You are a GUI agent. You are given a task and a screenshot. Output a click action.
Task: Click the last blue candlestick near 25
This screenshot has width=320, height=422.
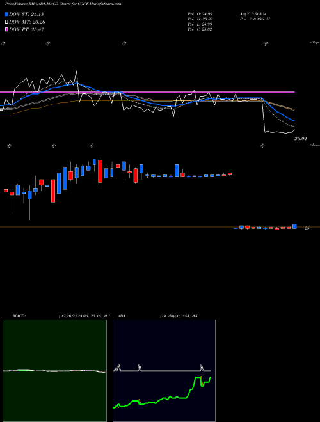coord(294,226)
